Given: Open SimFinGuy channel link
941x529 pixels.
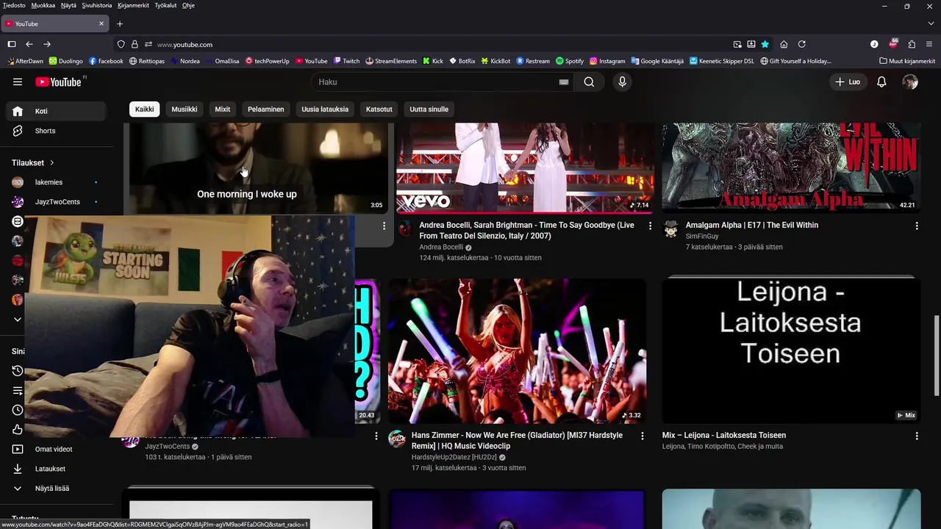Looking at the screenshot, I should (702, 237).
